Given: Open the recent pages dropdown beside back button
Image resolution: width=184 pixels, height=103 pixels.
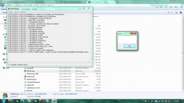Looking at the screenshot, I should coord(8,5).
